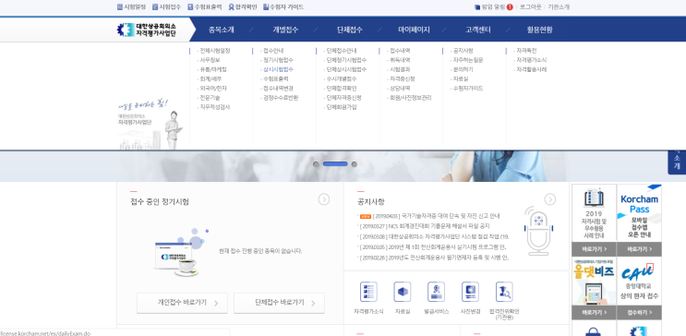Image resolution: width=686 pixels, height=336 pixels.
Task: Click the 대한상공회의소 자격평가사업단 logo
Action: click(147, 30)
